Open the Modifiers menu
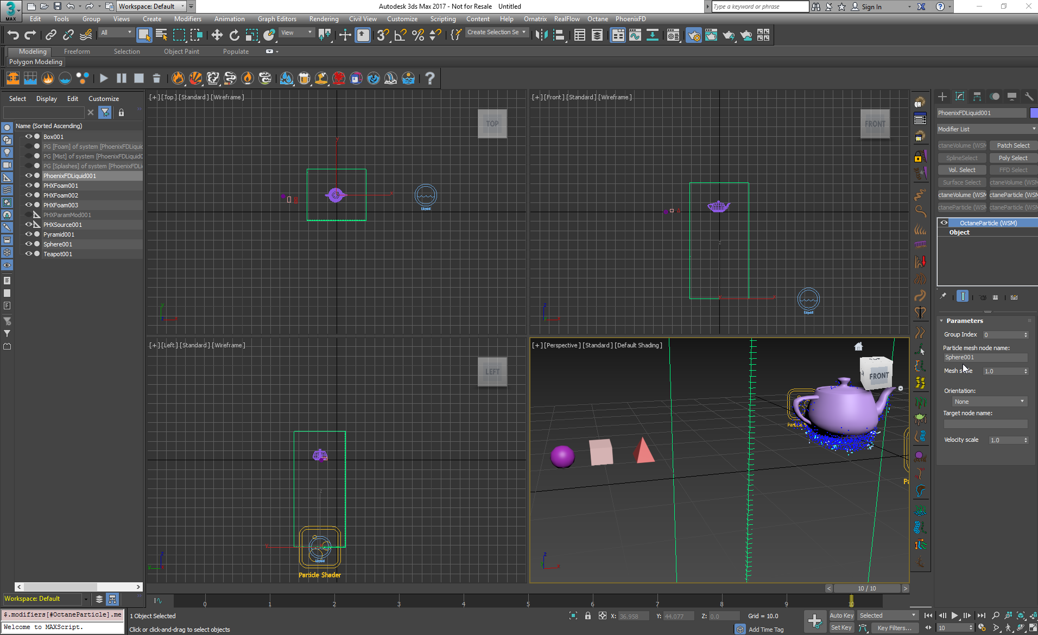 click(x=188, y=19)
